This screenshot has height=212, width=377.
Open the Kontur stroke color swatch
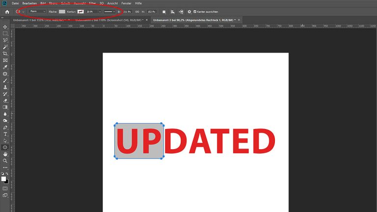tap(81, 12)
